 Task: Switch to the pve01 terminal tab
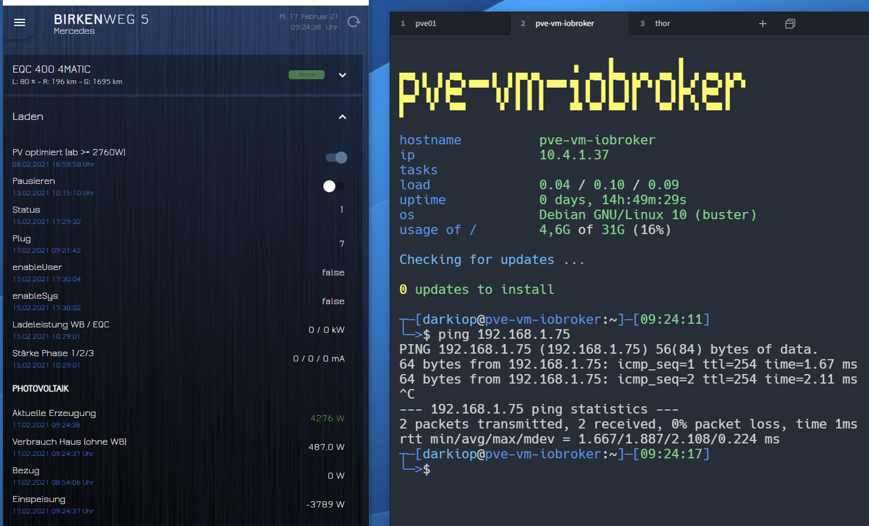[x=426, y=23]
